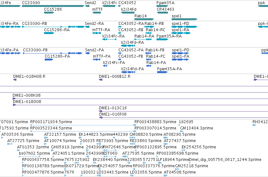The image size is (268, 177).
Task: Click the bs07h02.5prime EST label
Action: pyautogui.click(x=34, y=153)
